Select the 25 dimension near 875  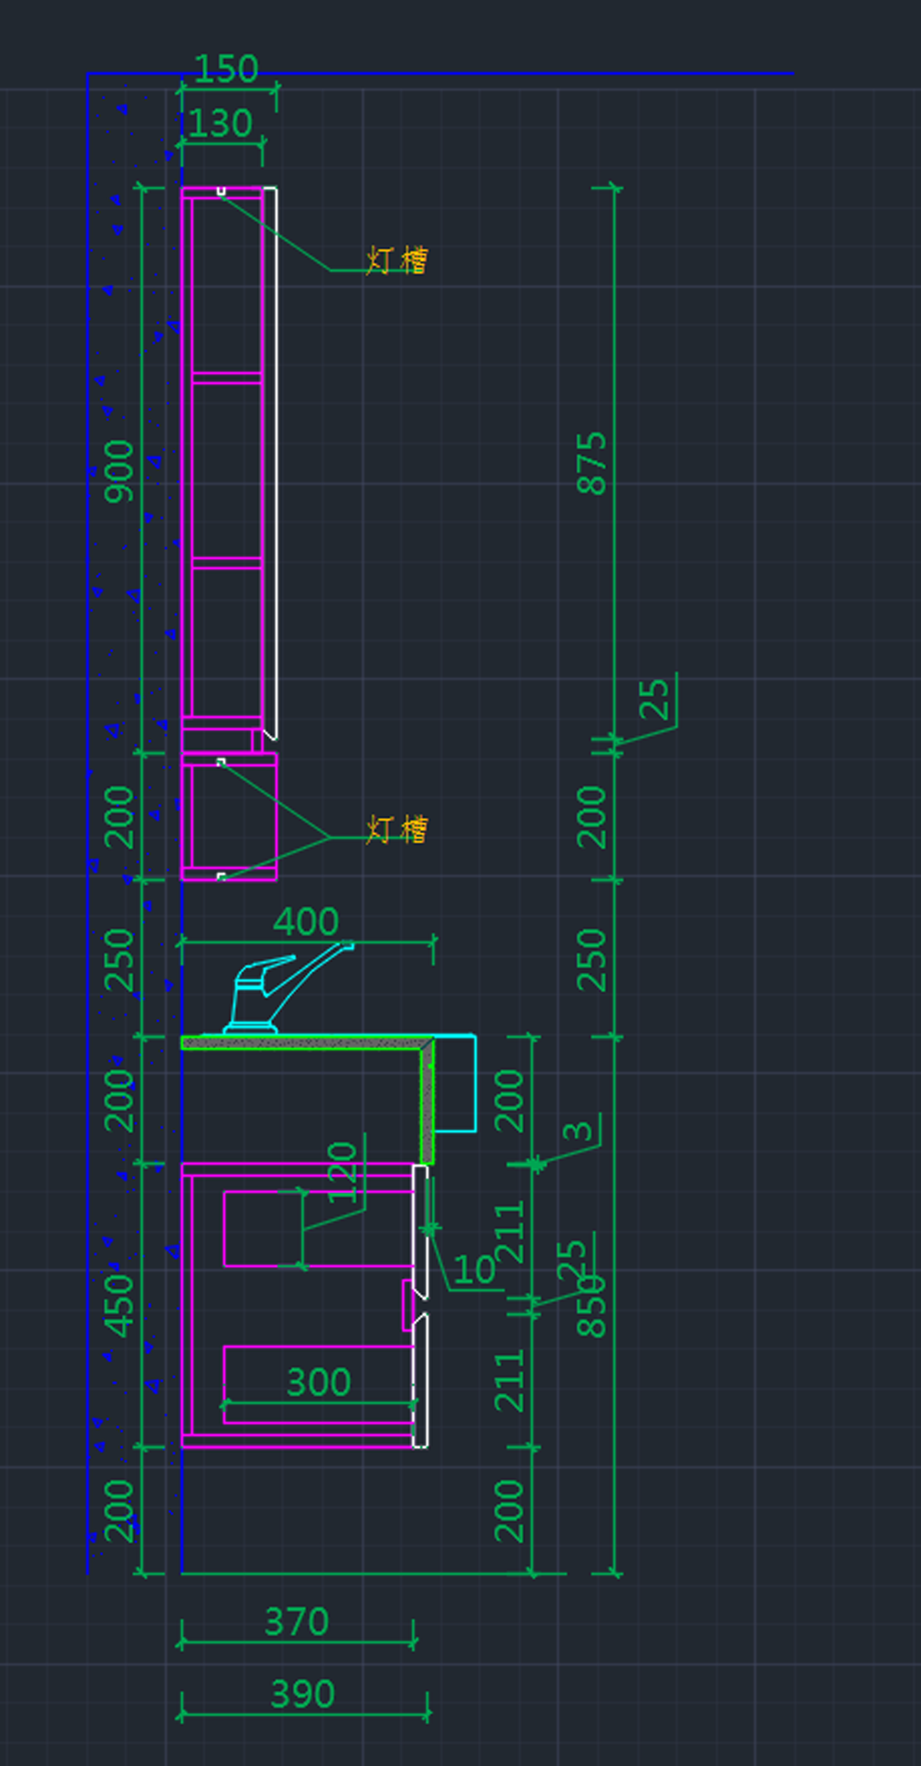point(654,699)
